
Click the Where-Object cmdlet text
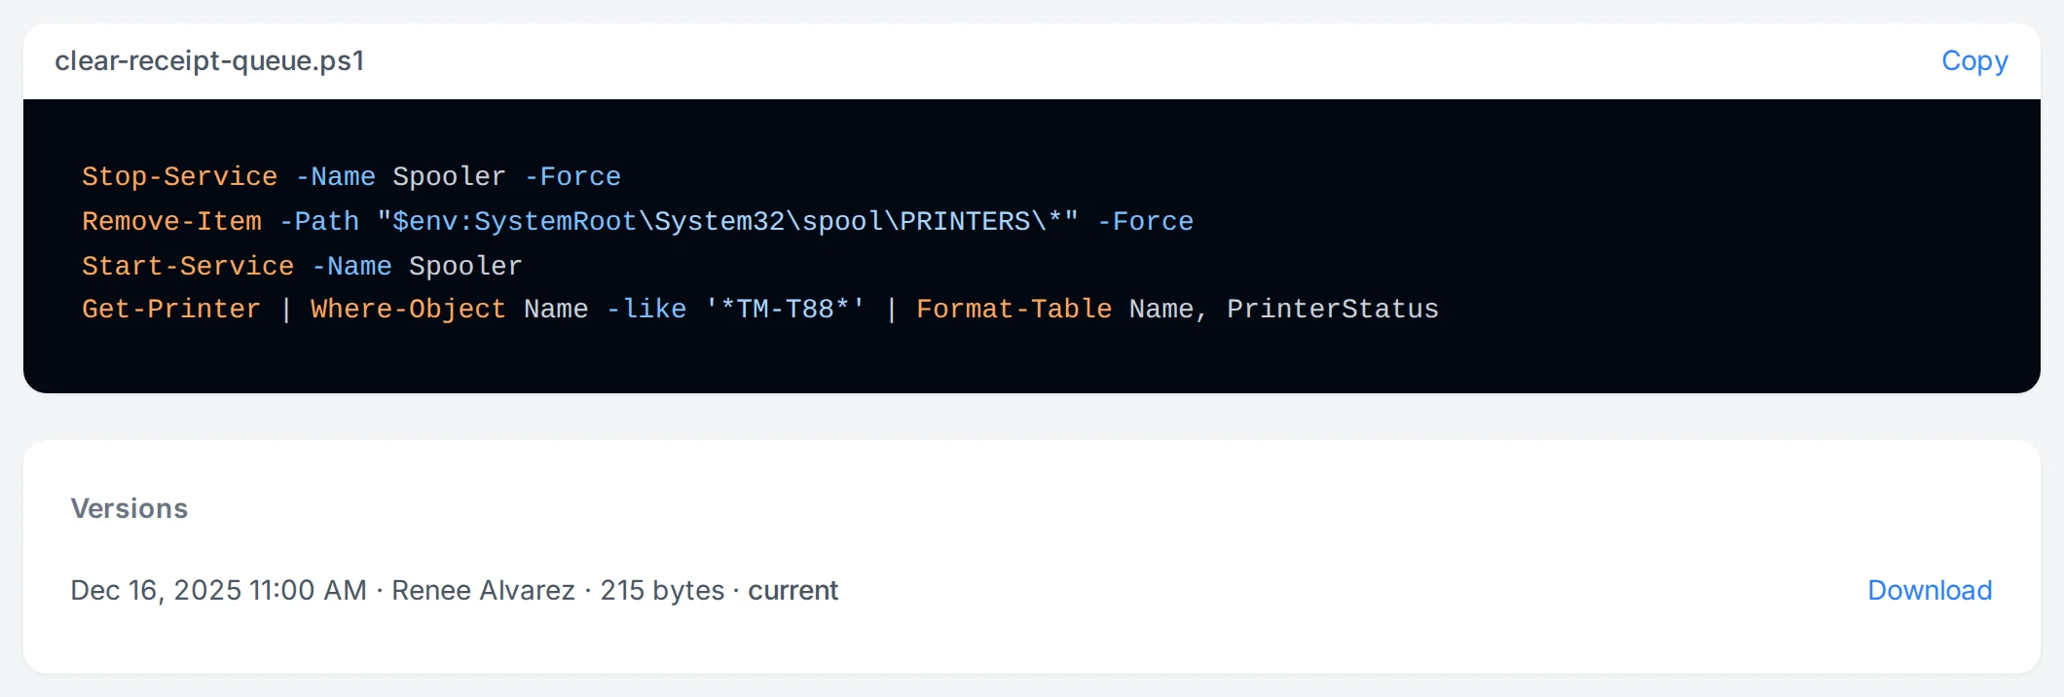(408, 310)
